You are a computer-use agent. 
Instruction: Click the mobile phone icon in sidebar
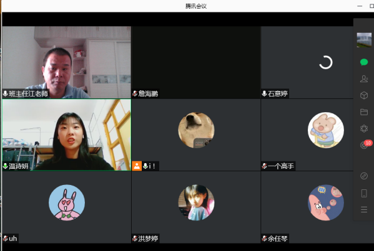(x=364, y=193)
